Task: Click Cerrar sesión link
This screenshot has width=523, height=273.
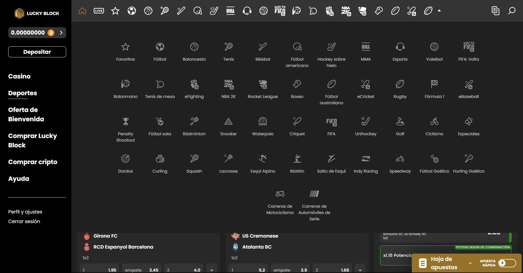Action: tap(24, 221)
